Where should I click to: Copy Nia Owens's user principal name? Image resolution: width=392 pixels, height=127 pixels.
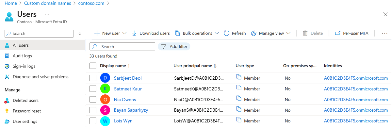point(239,99)
